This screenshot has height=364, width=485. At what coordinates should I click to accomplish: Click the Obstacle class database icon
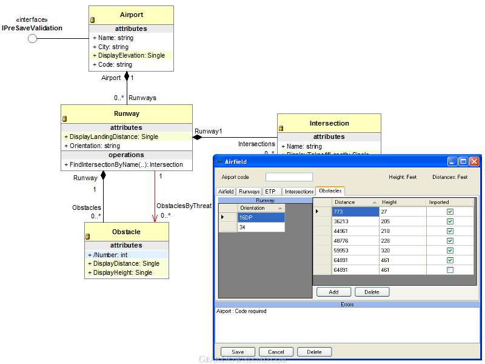[88, 237]
